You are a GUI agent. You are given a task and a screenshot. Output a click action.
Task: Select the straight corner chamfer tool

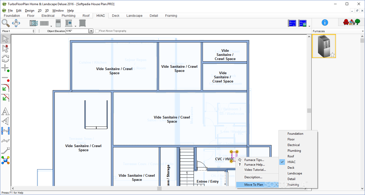pos(5,98)
